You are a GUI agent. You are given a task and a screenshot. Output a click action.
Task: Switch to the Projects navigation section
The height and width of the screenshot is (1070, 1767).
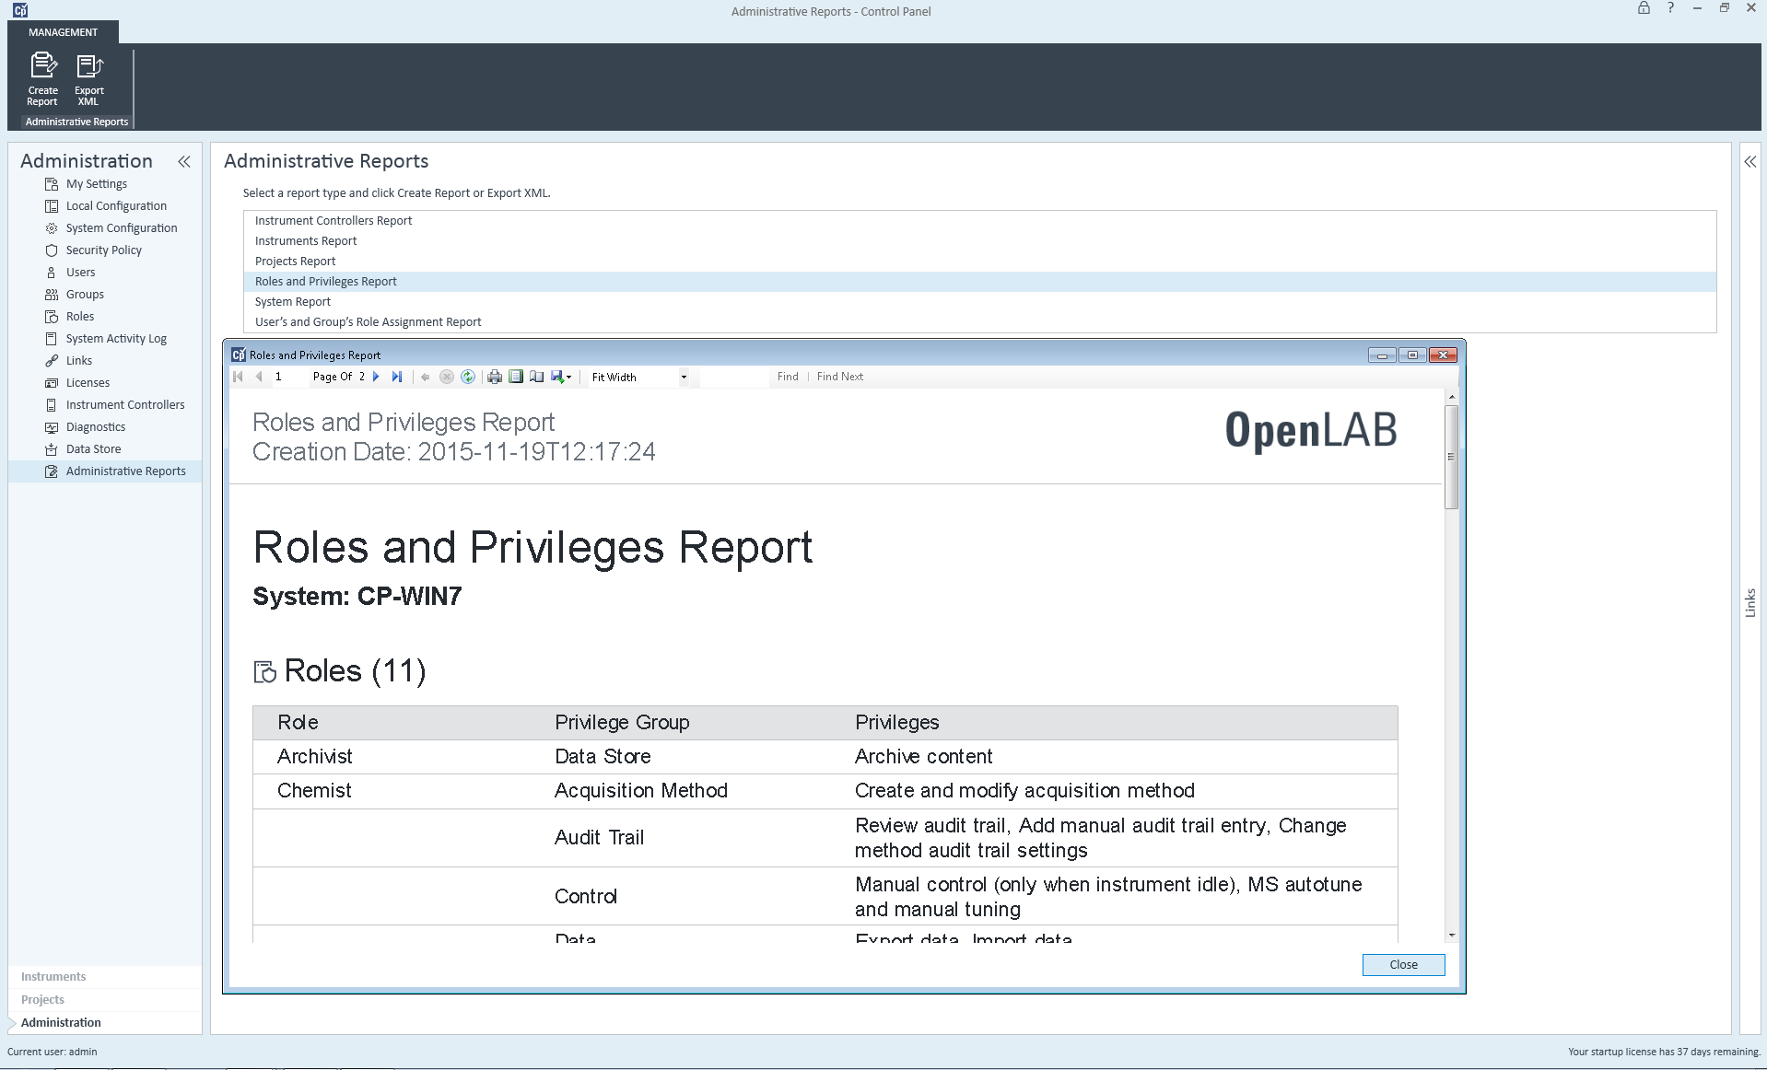42,999
